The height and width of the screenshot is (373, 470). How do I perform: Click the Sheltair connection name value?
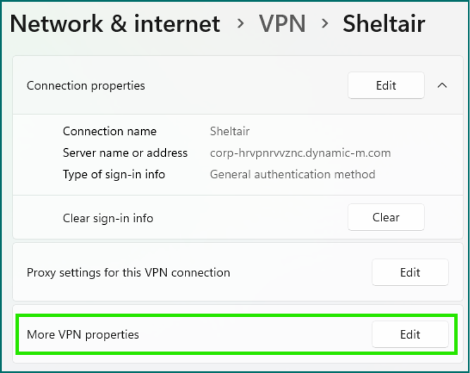pyautogui.click(x=230, y=132)
